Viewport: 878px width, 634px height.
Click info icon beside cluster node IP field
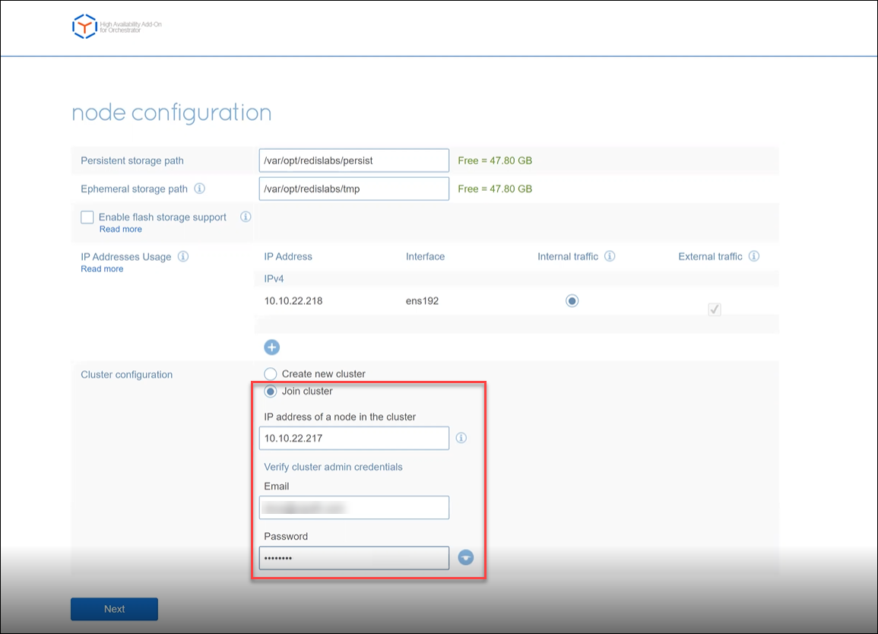point(461,438)
